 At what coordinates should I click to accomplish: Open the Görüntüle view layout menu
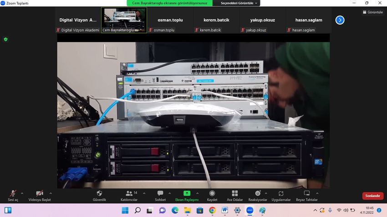(373, 12)
